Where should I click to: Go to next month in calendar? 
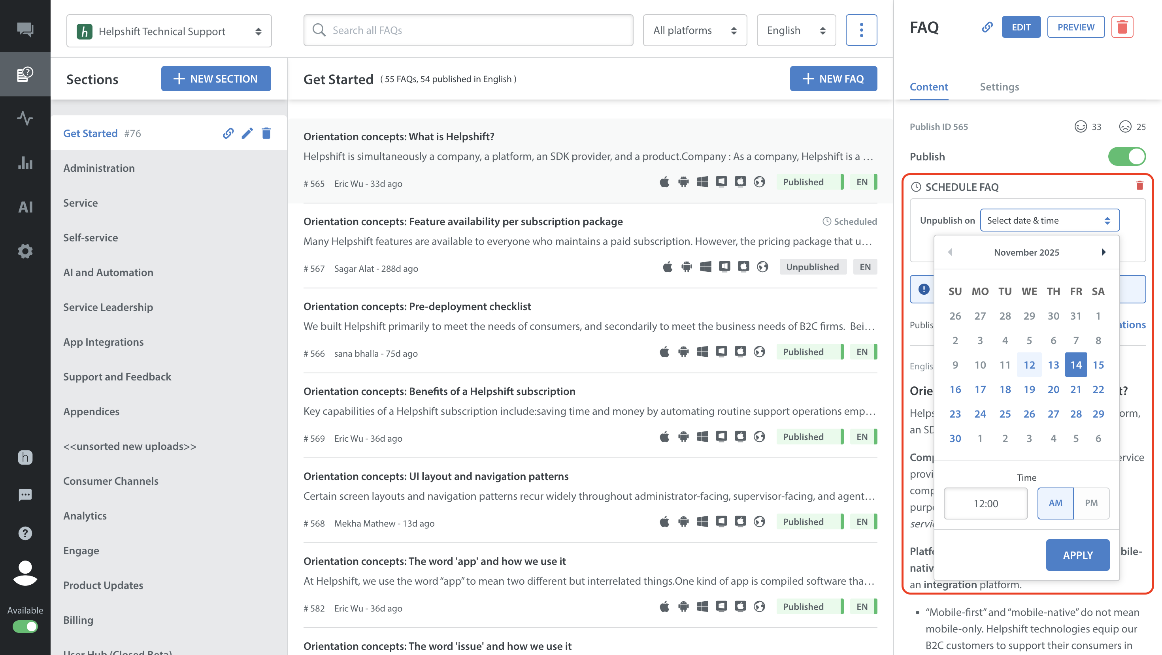(1104, 252)
